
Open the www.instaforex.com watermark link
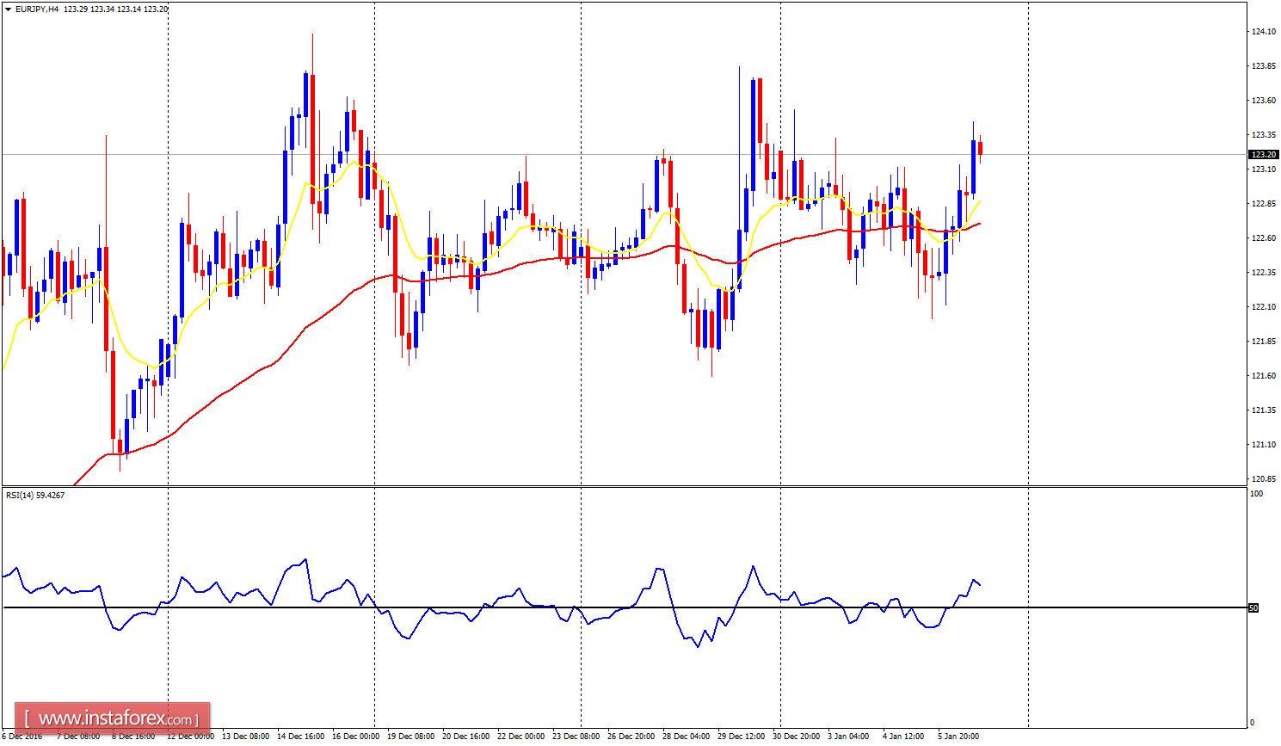(x=113, y=718)
